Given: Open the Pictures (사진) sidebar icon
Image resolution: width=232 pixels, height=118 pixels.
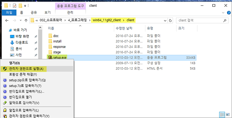Looking at the screenshot, I should 12,55.
